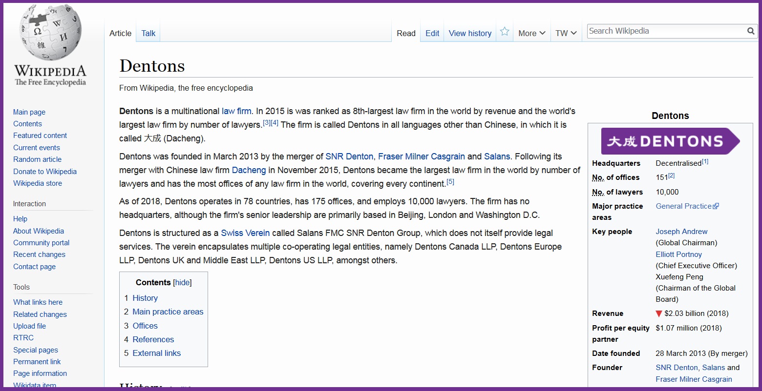Go to Main page in sidebar

coord(29,112)
